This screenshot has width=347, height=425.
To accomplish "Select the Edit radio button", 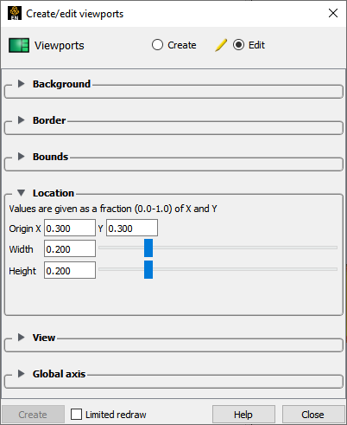I will click(x=238, y=45).
